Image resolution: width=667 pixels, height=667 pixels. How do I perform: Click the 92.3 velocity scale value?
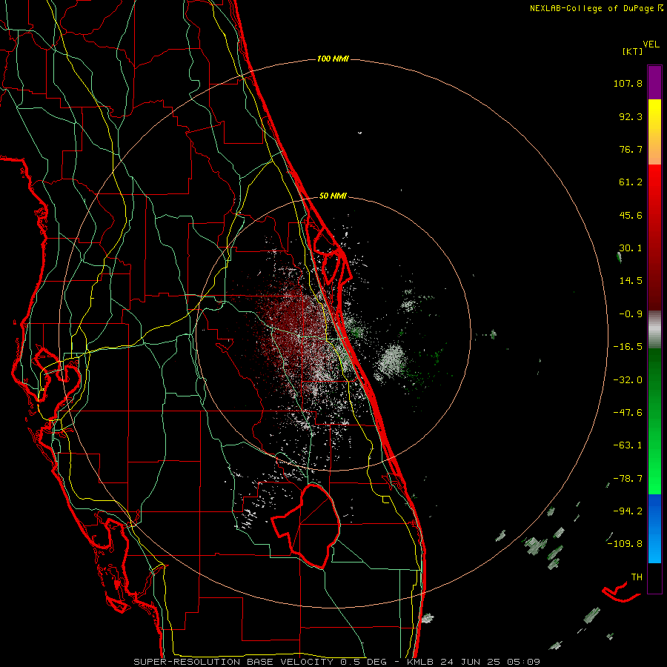point(631,116)
